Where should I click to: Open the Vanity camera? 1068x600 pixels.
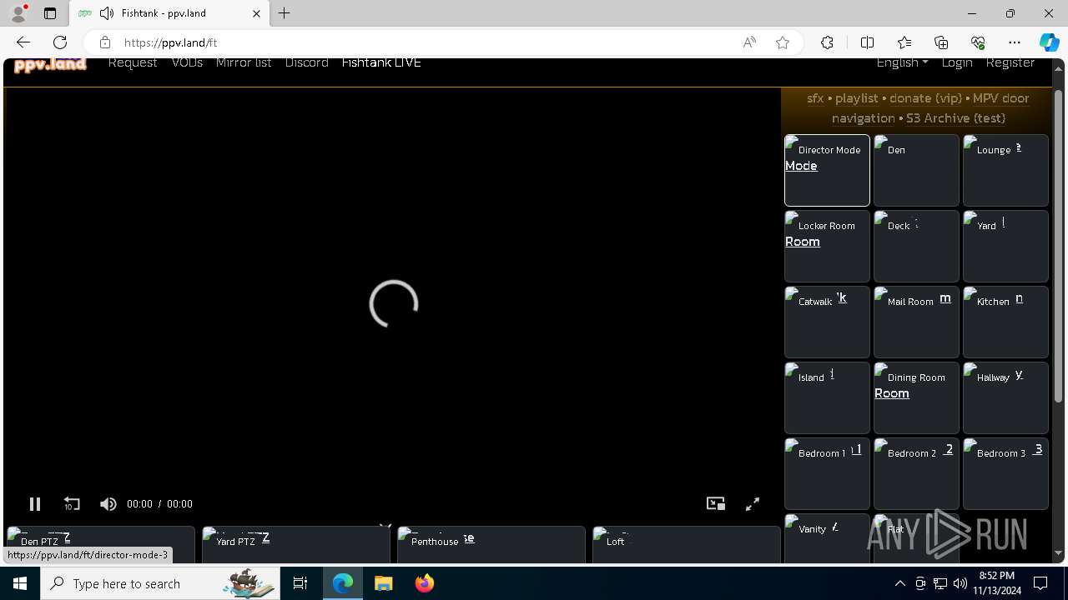tap(827, 538)
